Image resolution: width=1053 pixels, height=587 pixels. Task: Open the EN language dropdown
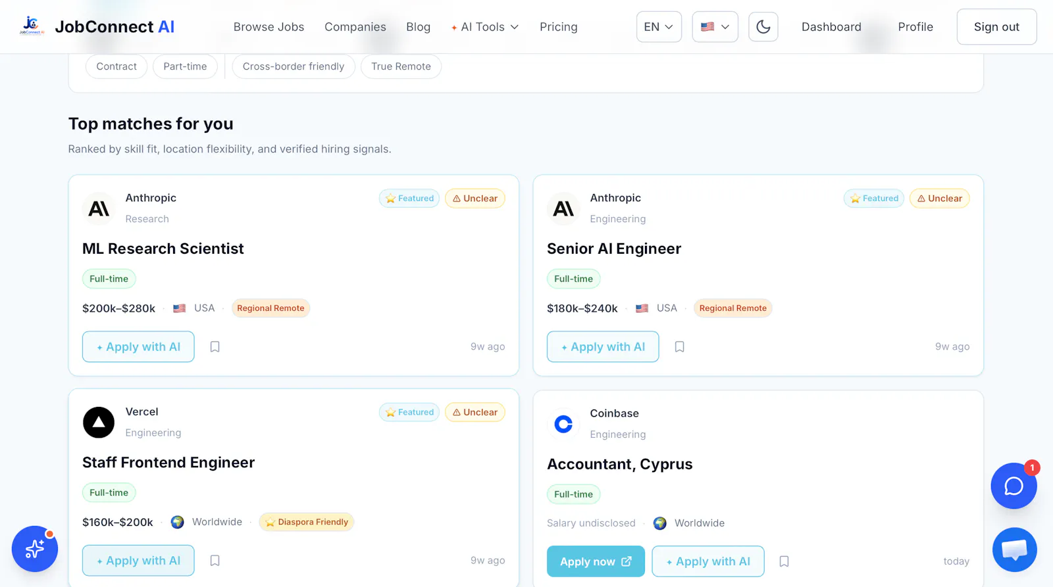tap(659, 27)
